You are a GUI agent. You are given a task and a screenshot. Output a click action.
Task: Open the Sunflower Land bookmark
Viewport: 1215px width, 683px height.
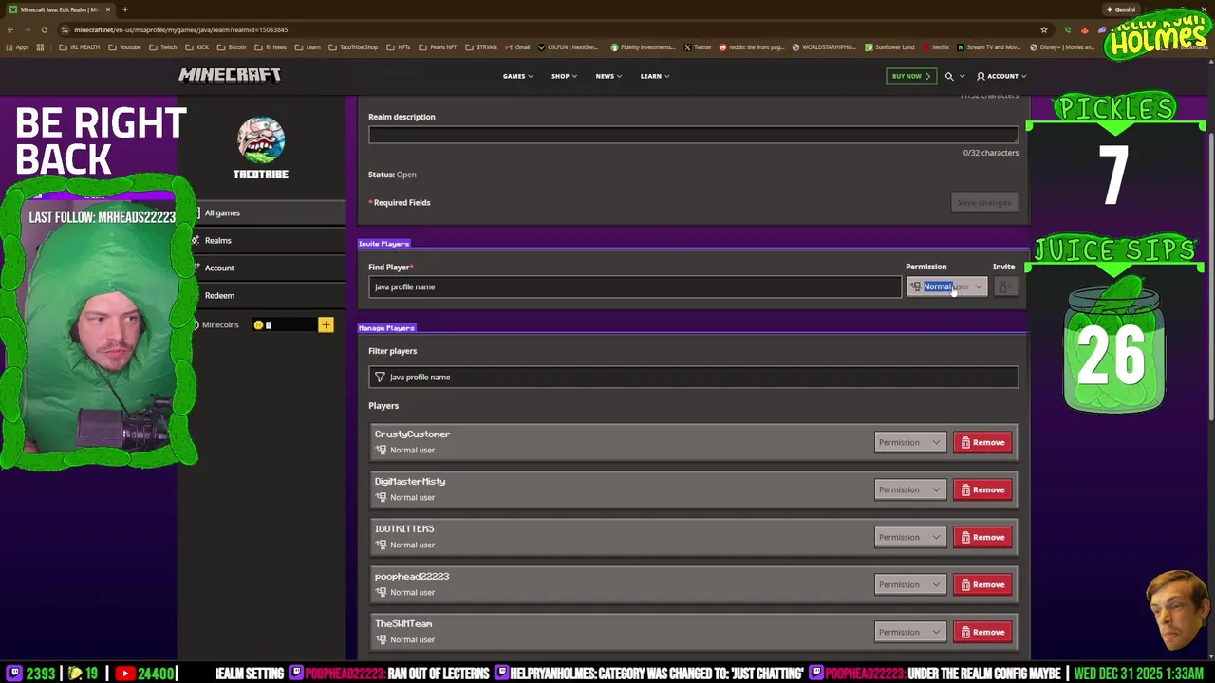pos(889,47)
